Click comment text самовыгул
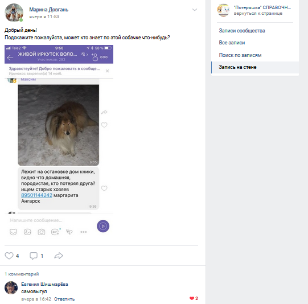The height and width of the screenshot is (304, 308). (34, 291)
